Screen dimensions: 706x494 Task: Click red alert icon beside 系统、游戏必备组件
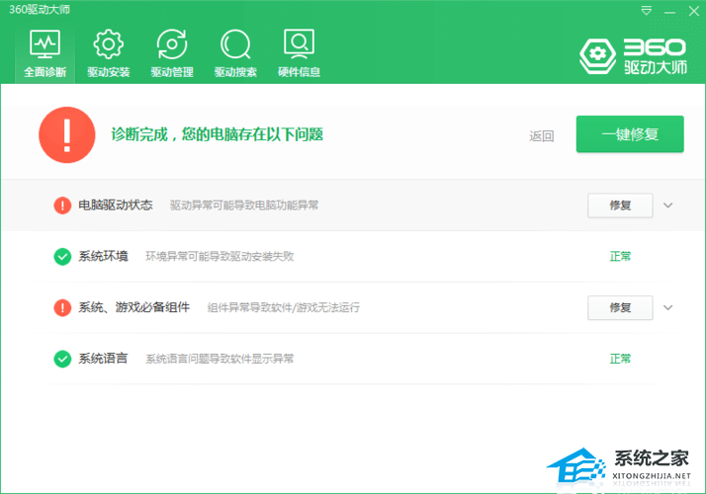coord(62,308)
